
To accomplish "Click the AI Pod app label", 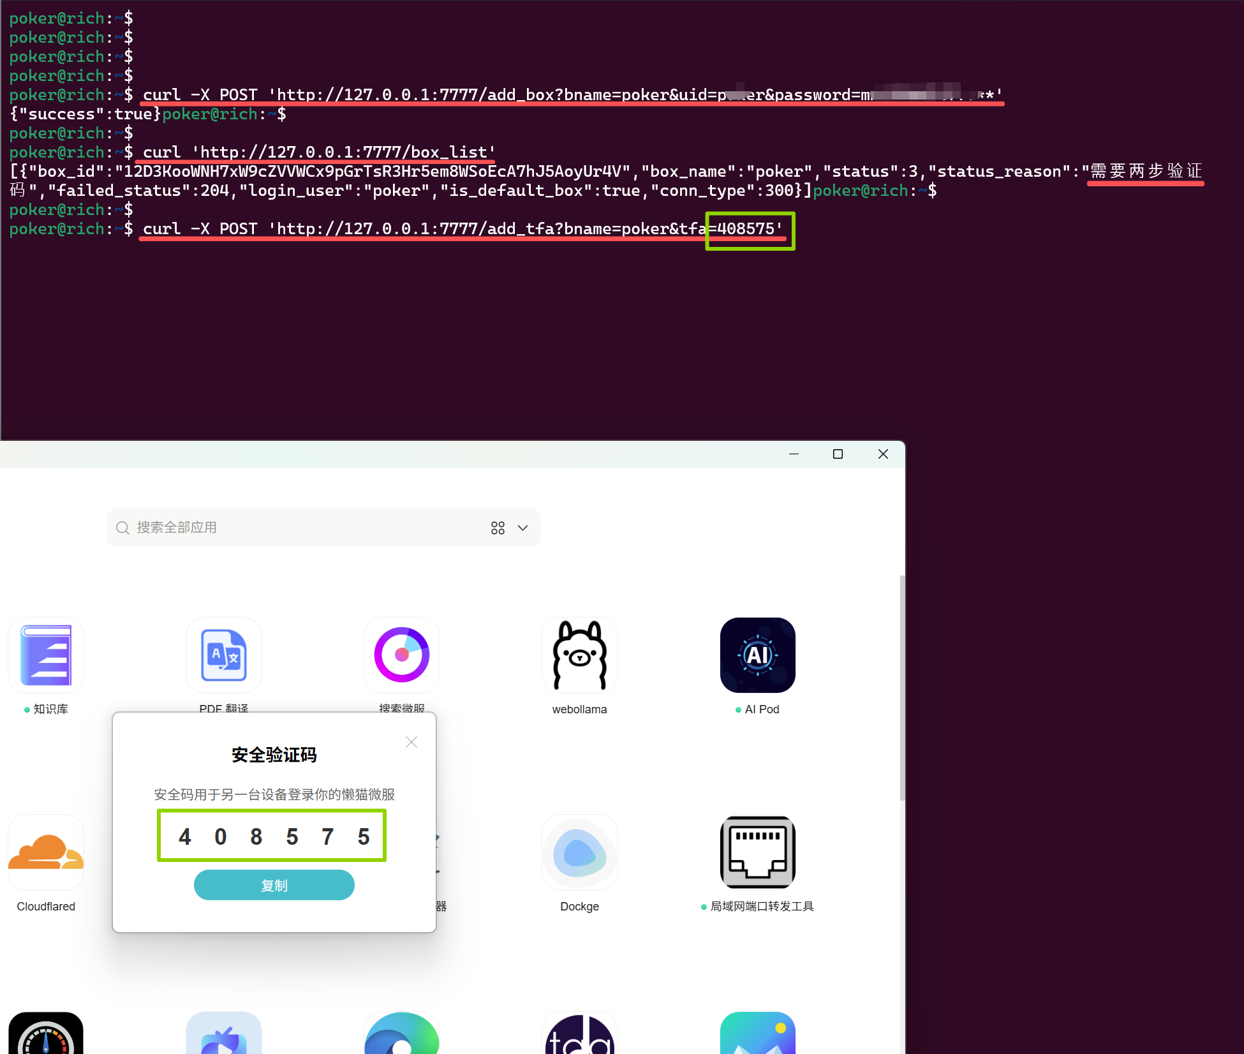I will coord(762,709).
